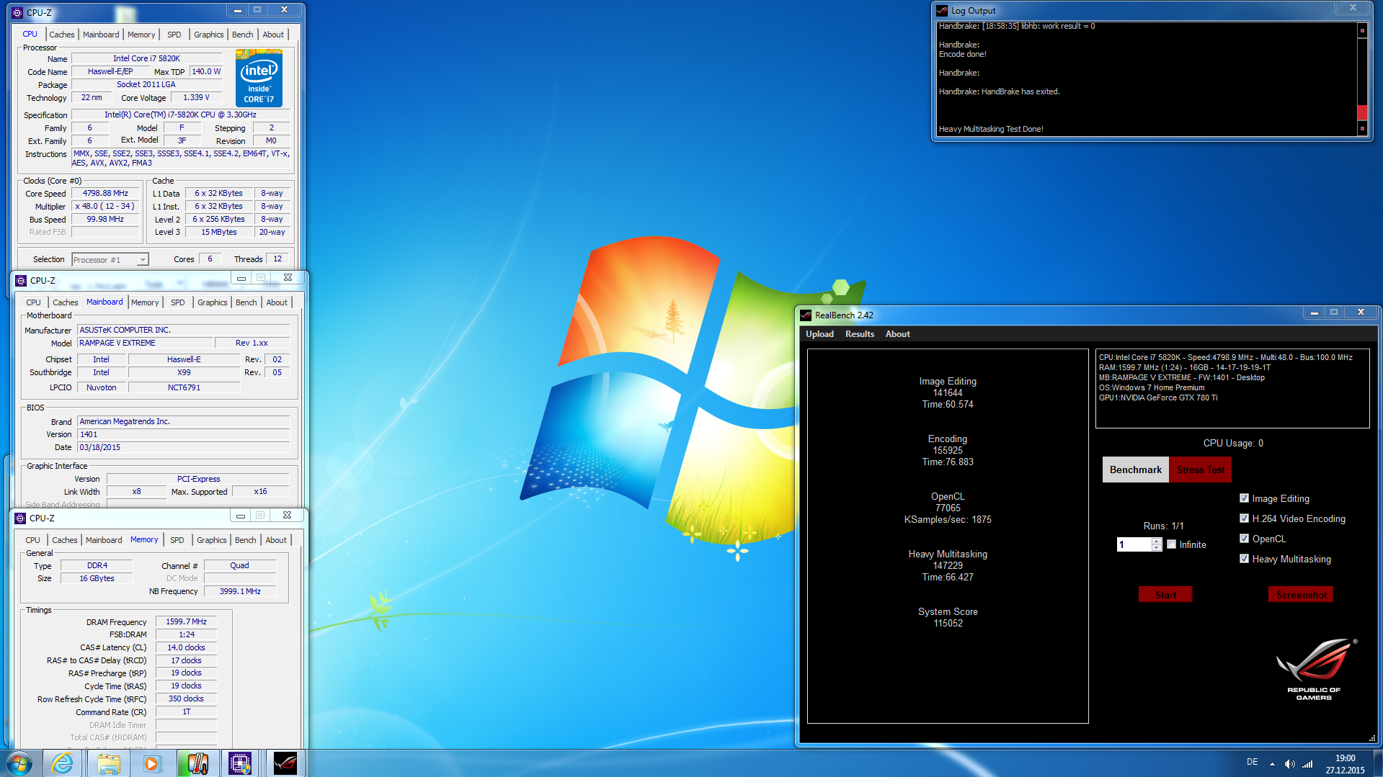This screenshot has width=1383, height=777.
Task: Open the Upload menu in RealBench
Action: click(819, 334)
